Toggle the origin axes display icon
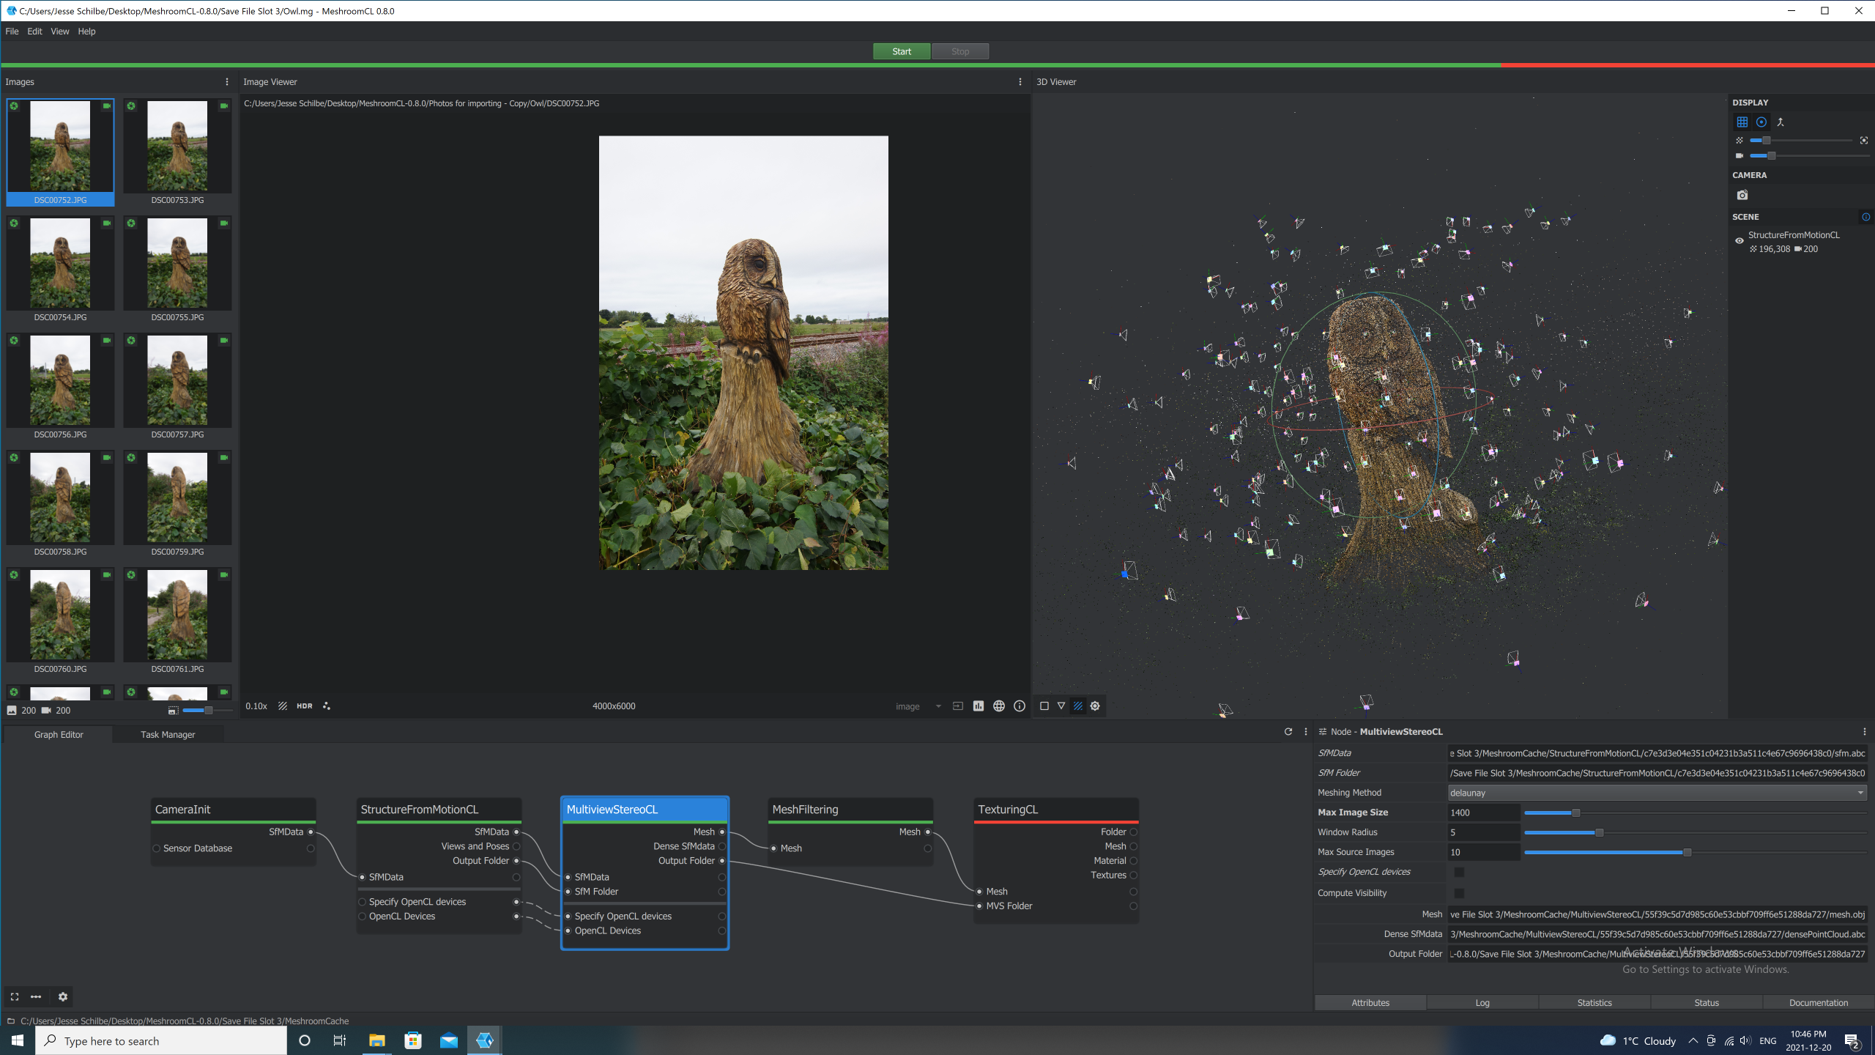Screen dimensions: 1875x1055 pyautogui.click(x=1781, y=122)
